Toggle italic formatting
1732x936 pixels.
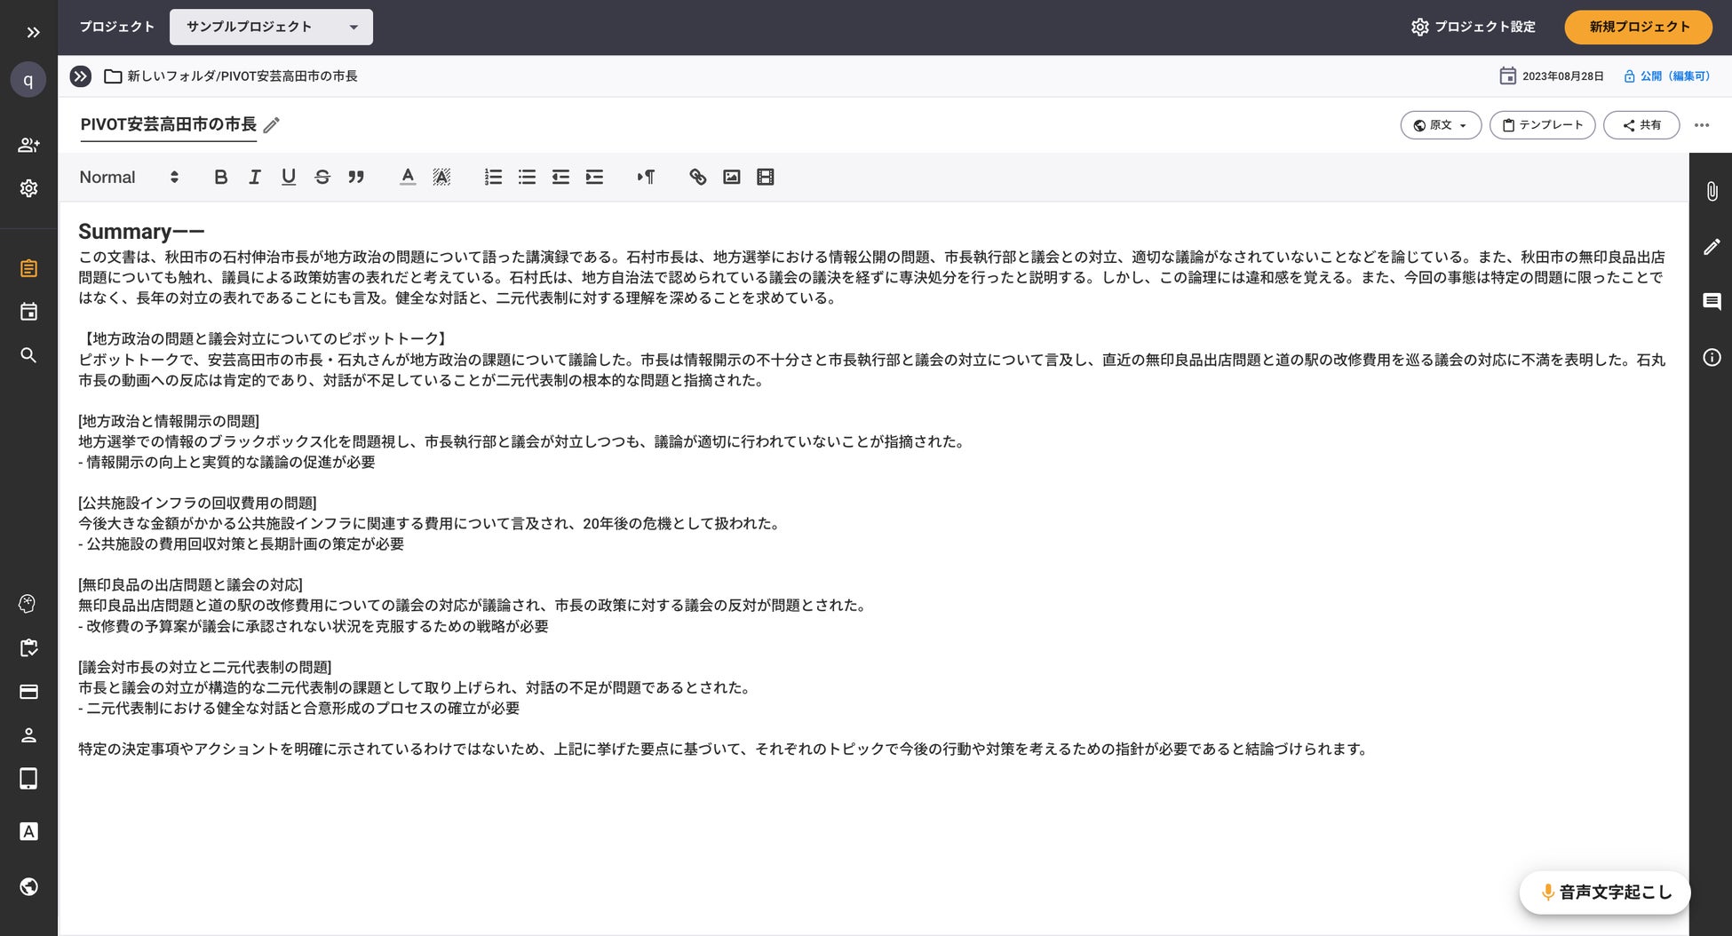pos(255,177)
